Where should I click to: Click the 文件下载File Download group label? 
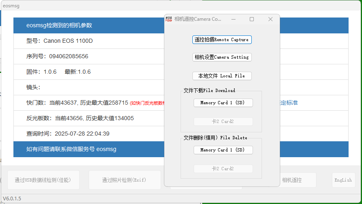pos(209,90)
